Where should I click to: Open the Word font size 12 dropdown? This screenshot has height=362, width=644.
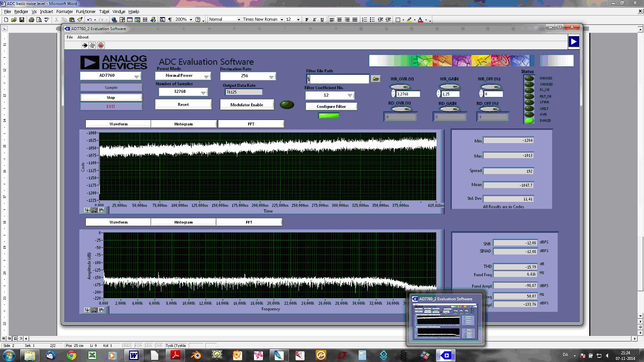298,20
